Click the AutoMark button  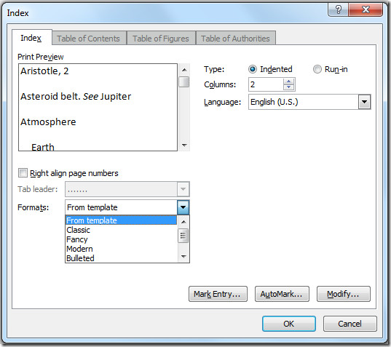point(282,294)
